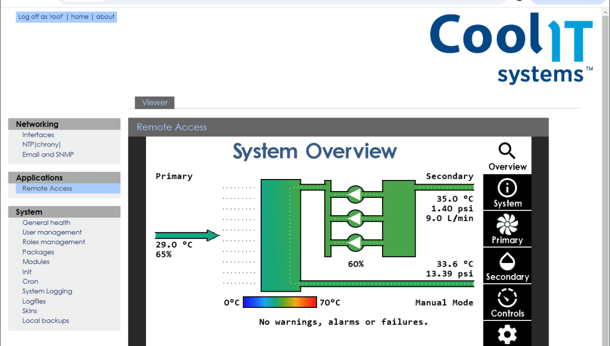
Task: Open Email and SNMP settings
Action: [x=48, y=154]
